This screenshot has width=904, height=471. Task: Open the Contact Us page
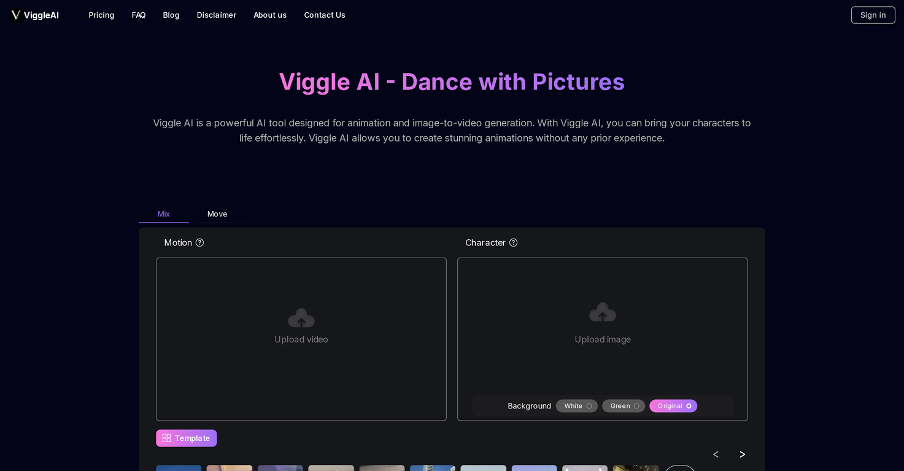click(x=324, y=15)
